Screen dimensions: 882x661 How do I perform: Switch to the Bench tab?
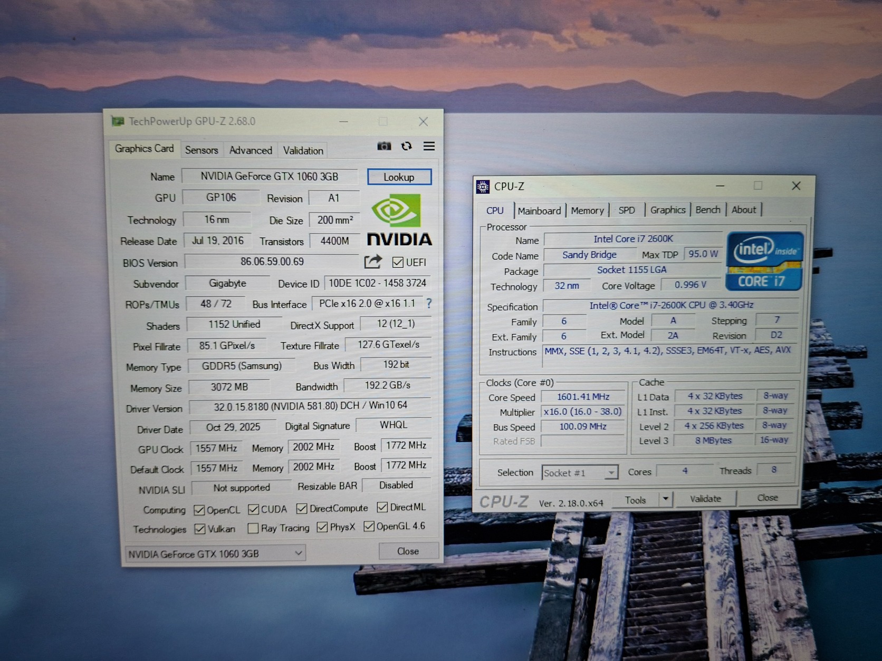708,210
